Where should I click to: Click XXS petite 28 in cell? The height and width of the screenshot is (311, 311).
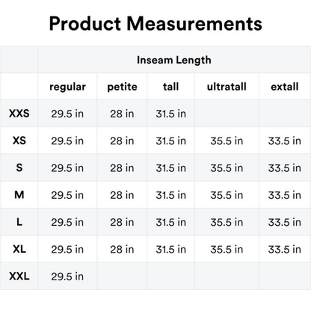[x=122, y=114]
